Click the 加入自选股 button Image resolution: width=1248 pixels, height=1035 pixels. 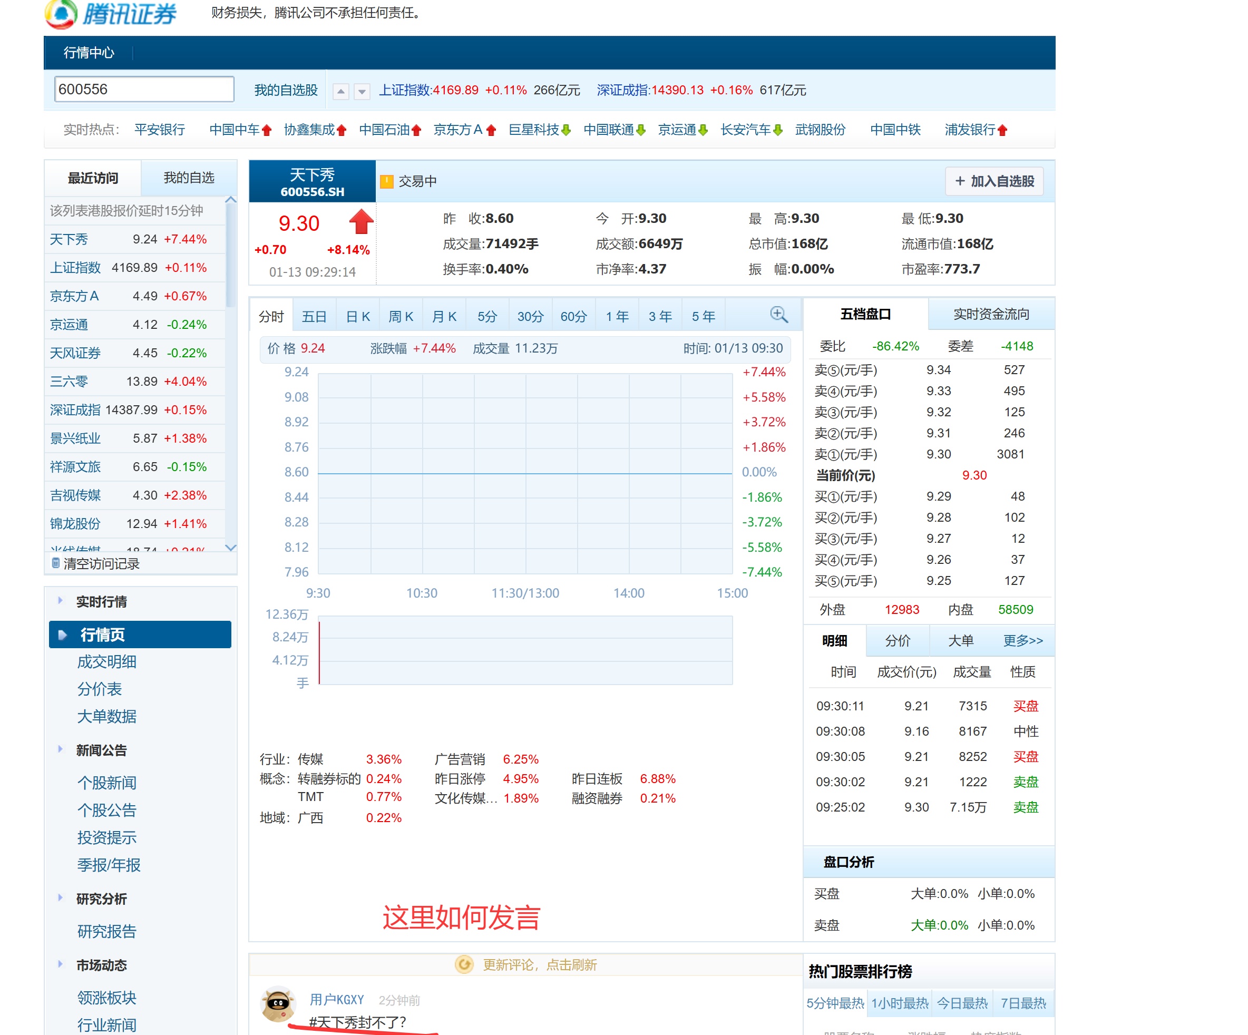tap(994, 181)
